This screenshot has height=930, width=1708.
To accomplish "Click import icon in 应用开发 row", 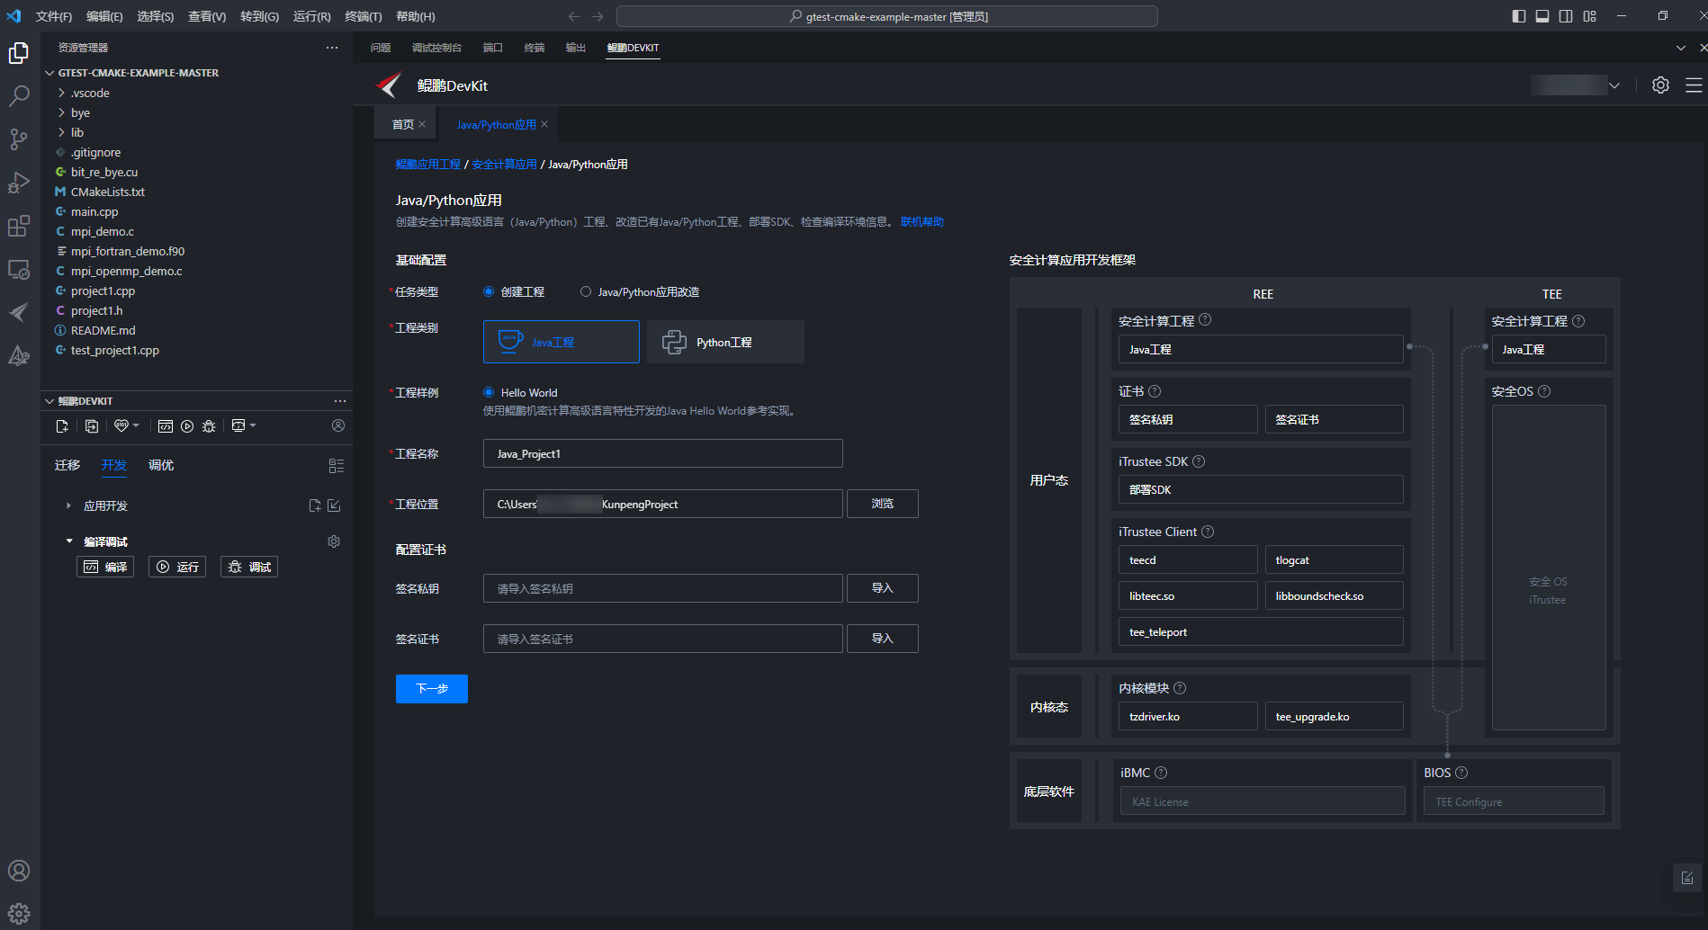I will click(334, 505).
